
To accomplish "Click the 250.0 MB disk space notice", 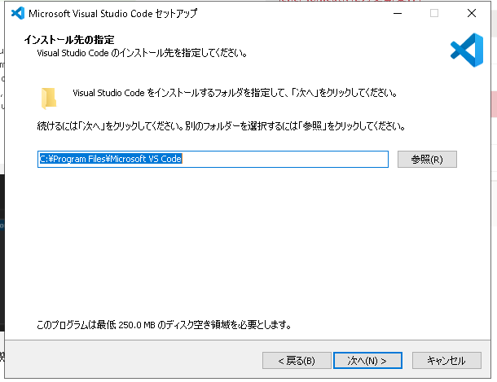I will [164, 325].
